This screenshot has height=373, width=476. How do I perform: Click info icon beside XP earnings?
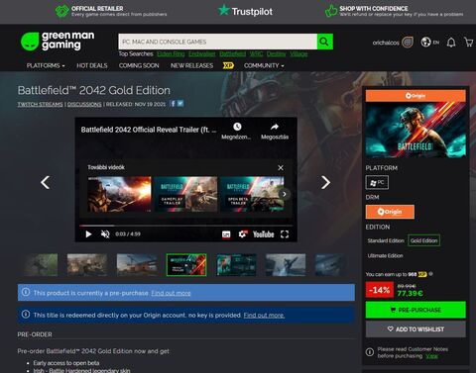430,274
